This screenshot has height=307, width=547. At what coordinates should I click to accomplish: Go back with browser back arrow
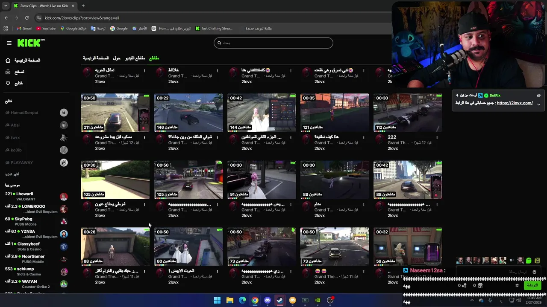click(6, 18)
